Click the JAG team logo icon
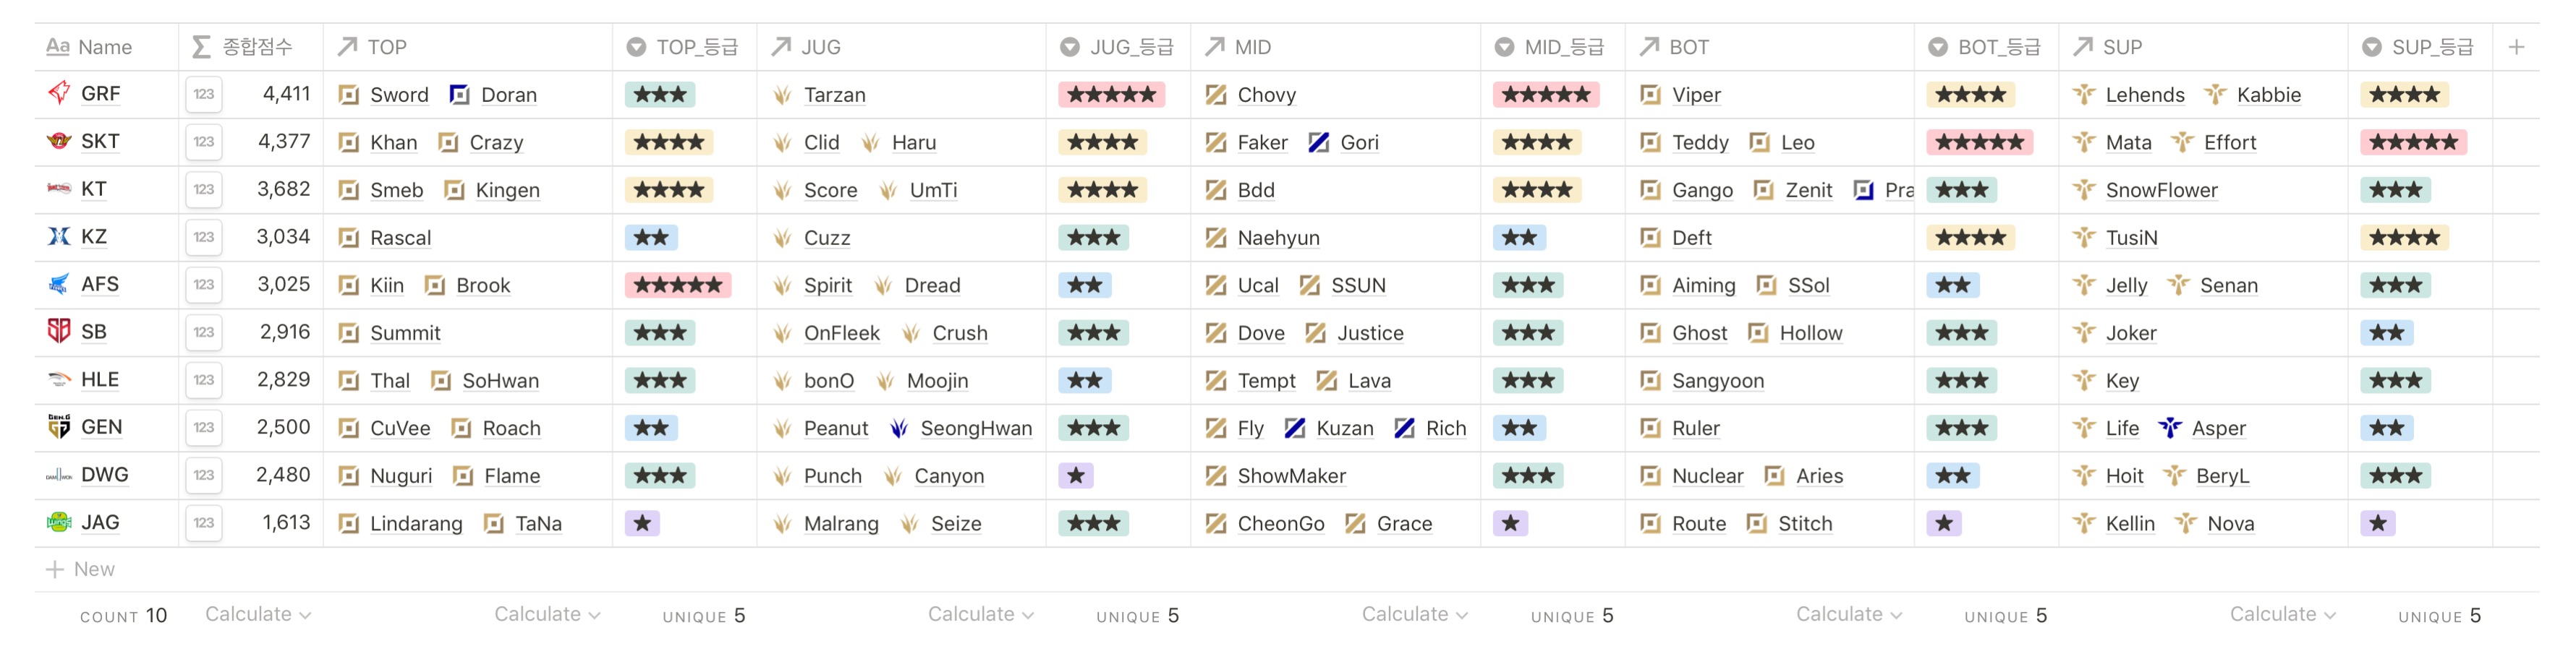Screen dimensions: 2576x659 coord(59,522)
